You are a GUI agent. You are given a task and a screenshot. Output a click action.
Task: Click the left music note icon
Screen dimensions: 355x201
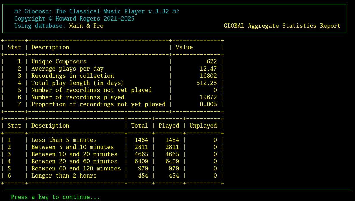click(17, 11)
